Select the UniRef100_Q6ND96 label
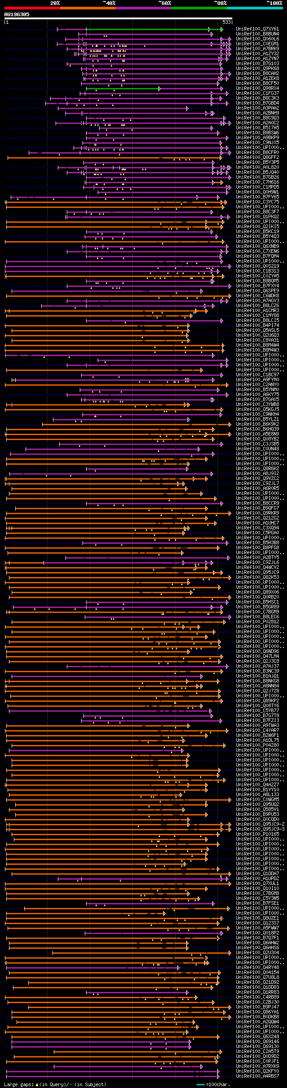 257,652
